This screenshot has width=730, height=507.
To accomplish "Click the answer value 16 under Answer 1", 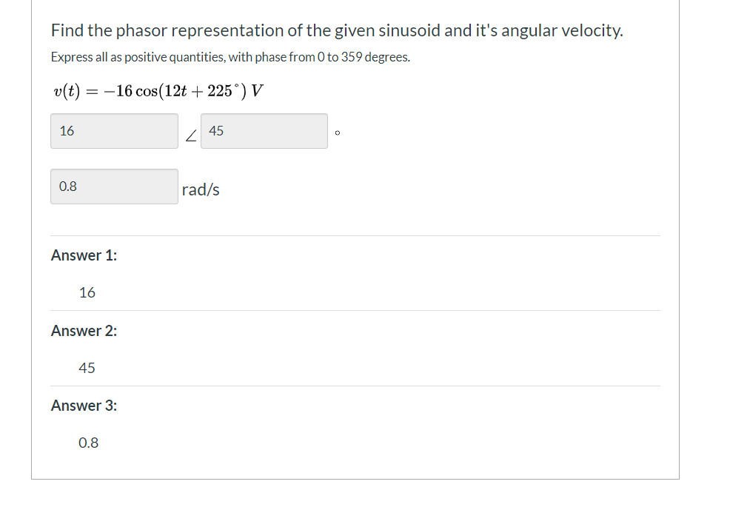I will (87, 293).
